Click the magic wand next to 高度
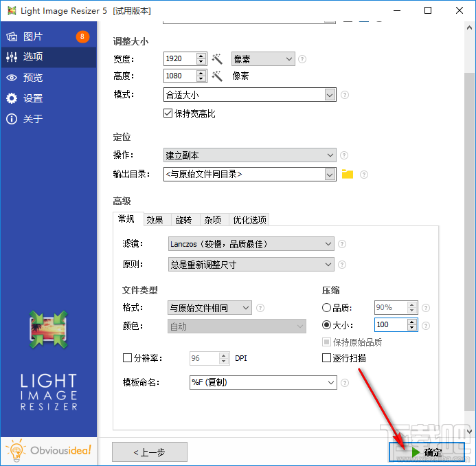Screen dimensions: 476x466 pyautogui.click(x=217, y=76)
